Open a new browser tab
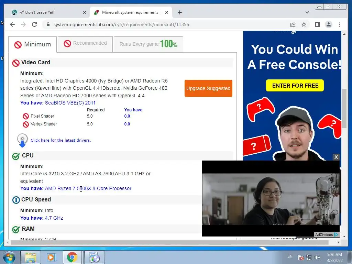Image resolution: width=352 pixels, height=264 pixels. click(179, 12)
